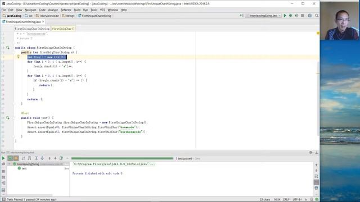Screen dimensions: 360x202
Task: Open Run panel settings gear
Action: (310, 152)
